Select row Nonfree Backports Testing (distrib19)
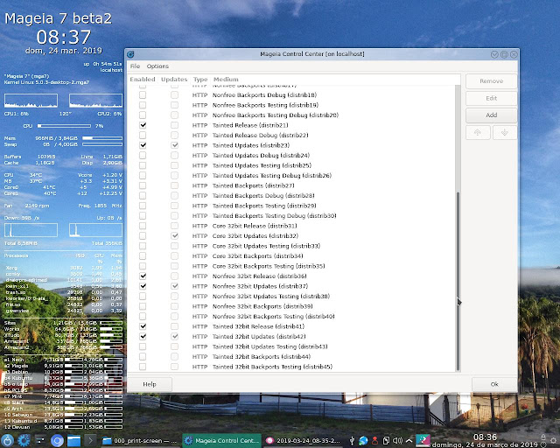Image resolution: width=560 pixels, height=448 pixels. click(291, 105)
